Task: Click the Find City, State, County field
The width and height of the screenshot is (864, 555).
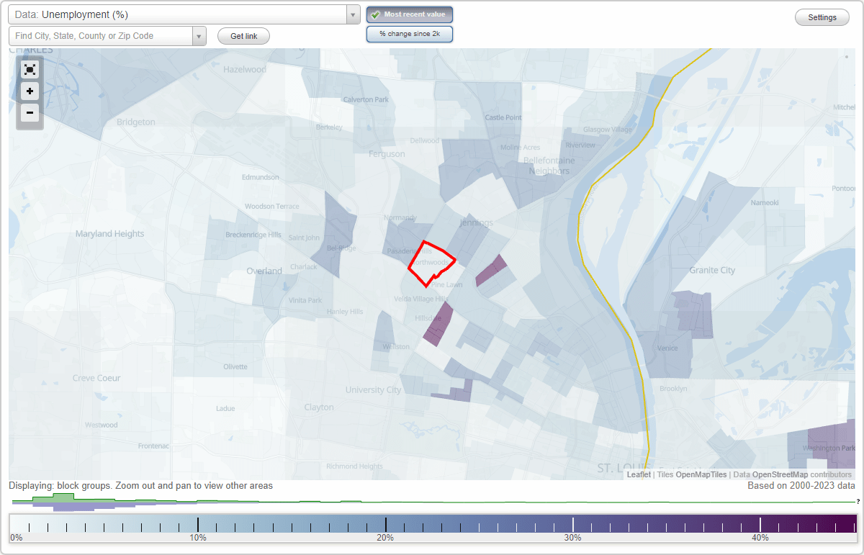Action: [101, 36]
